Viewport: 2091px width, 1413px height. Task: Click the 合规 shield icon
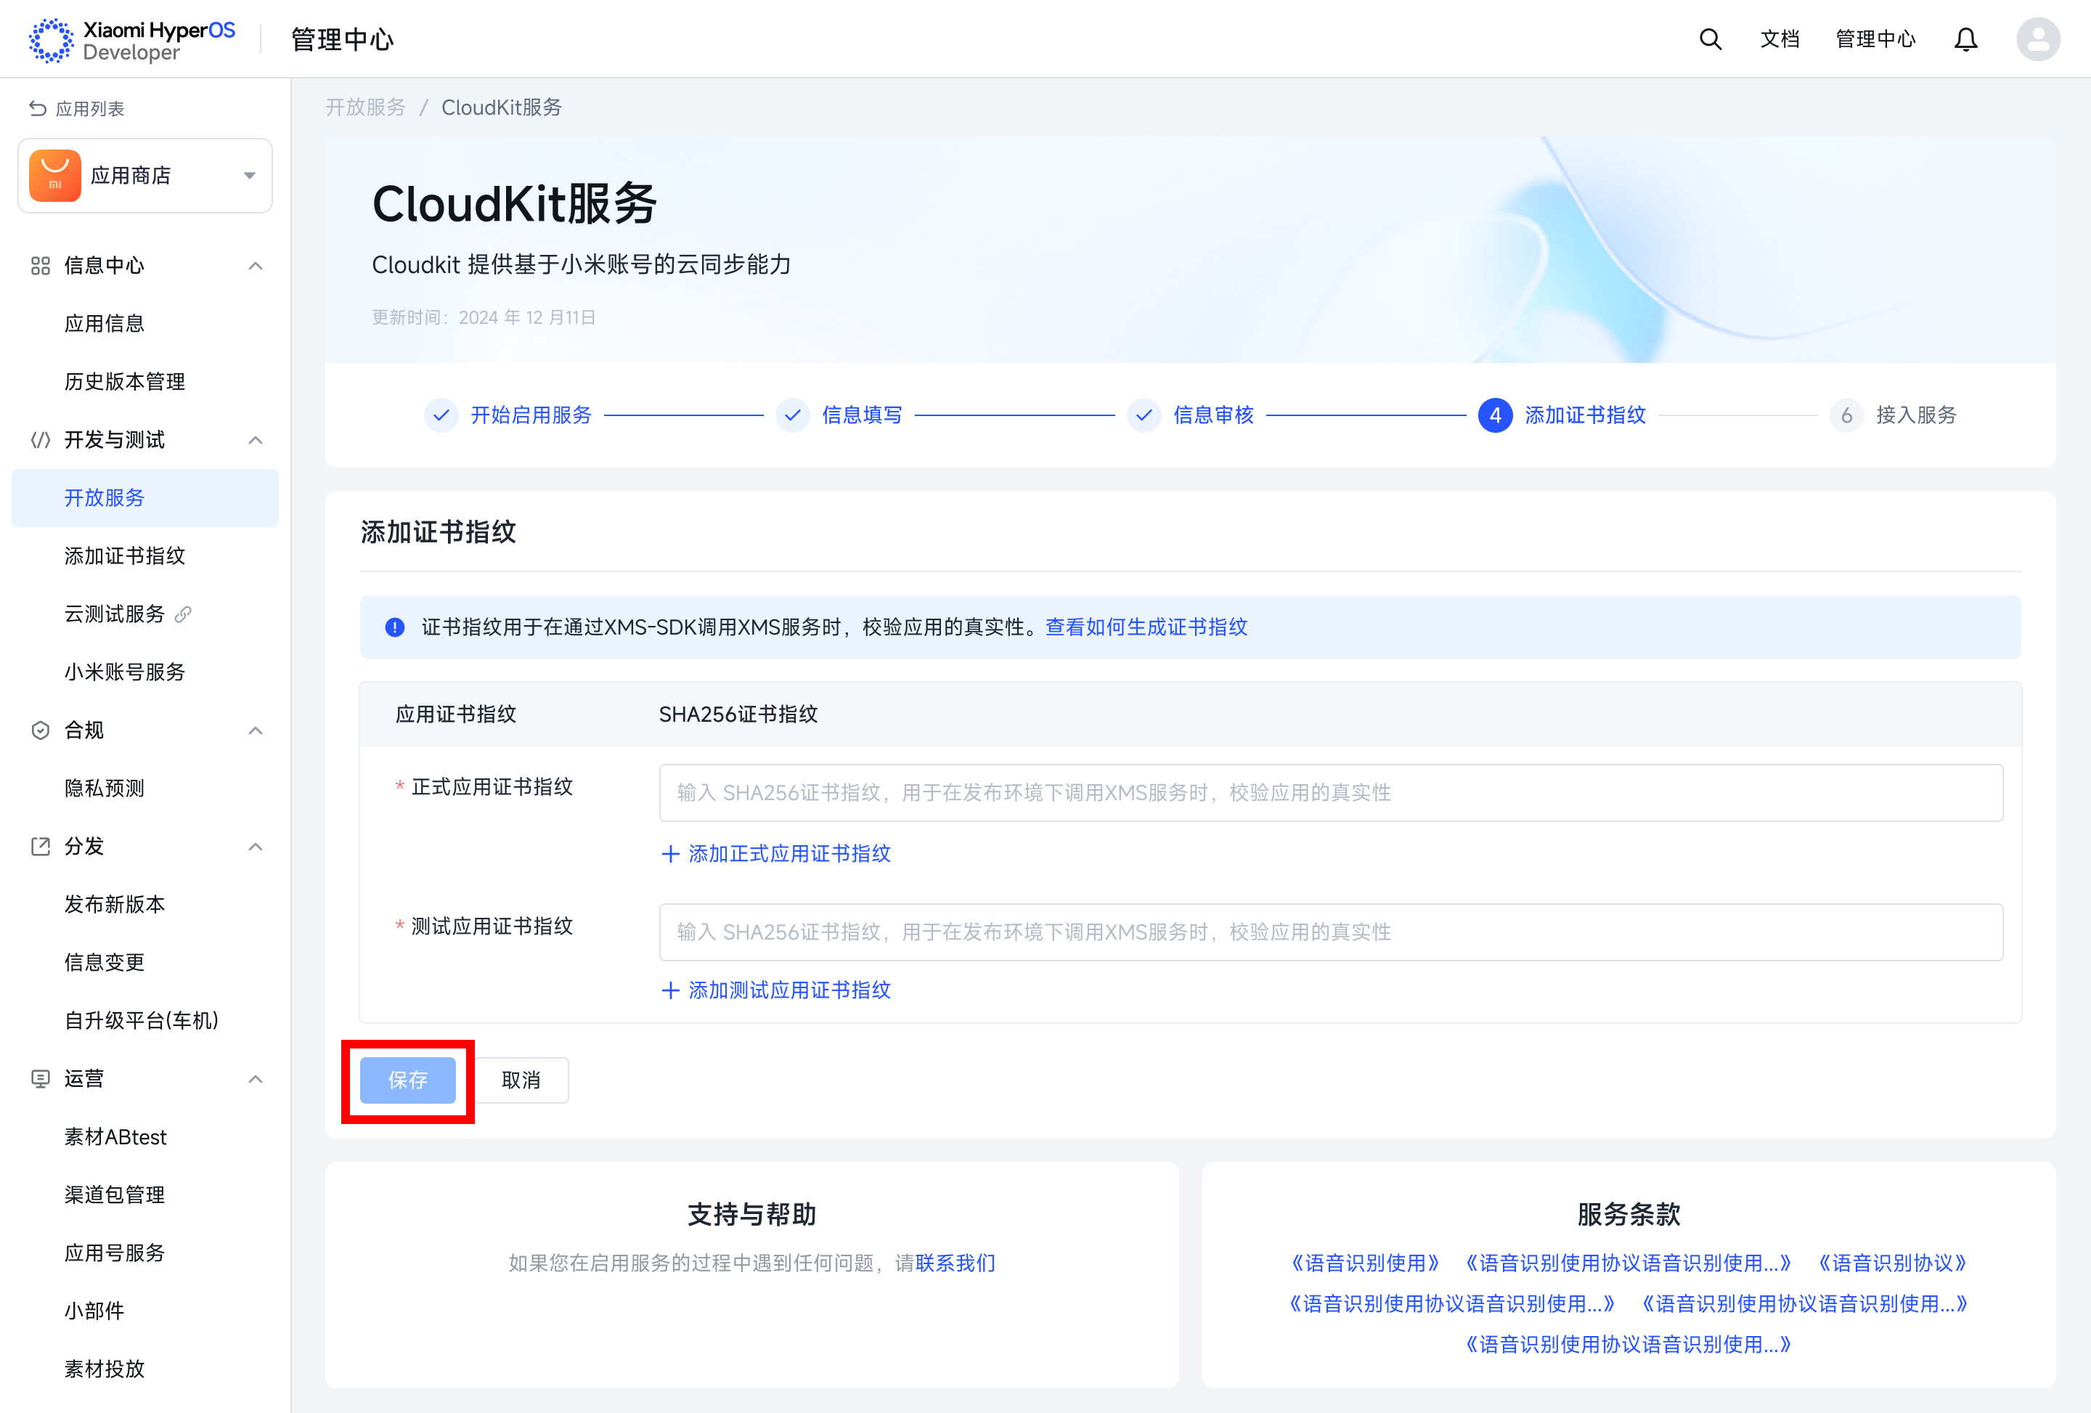(x=41, y=730)
